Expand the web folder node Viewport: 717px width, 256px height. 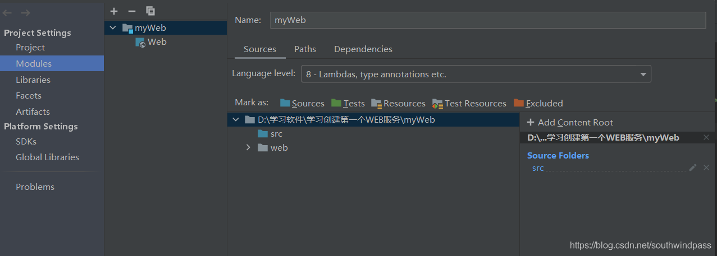point(248,148)
